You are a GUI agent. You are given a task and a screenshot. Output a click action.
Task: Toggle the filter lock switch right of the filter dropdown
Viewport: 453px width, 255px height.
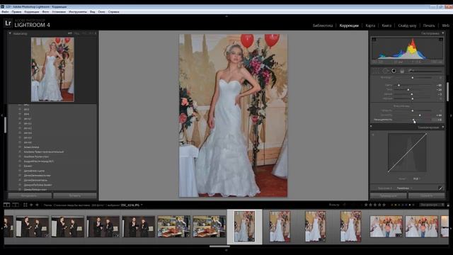(x=448, y=205)
